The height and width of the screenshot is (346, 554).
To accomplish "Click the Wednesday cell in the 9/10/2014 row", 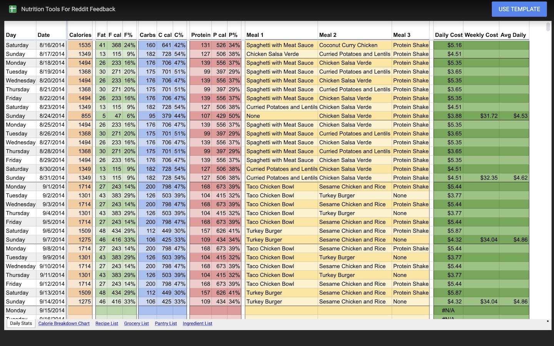I will point(20,266).
